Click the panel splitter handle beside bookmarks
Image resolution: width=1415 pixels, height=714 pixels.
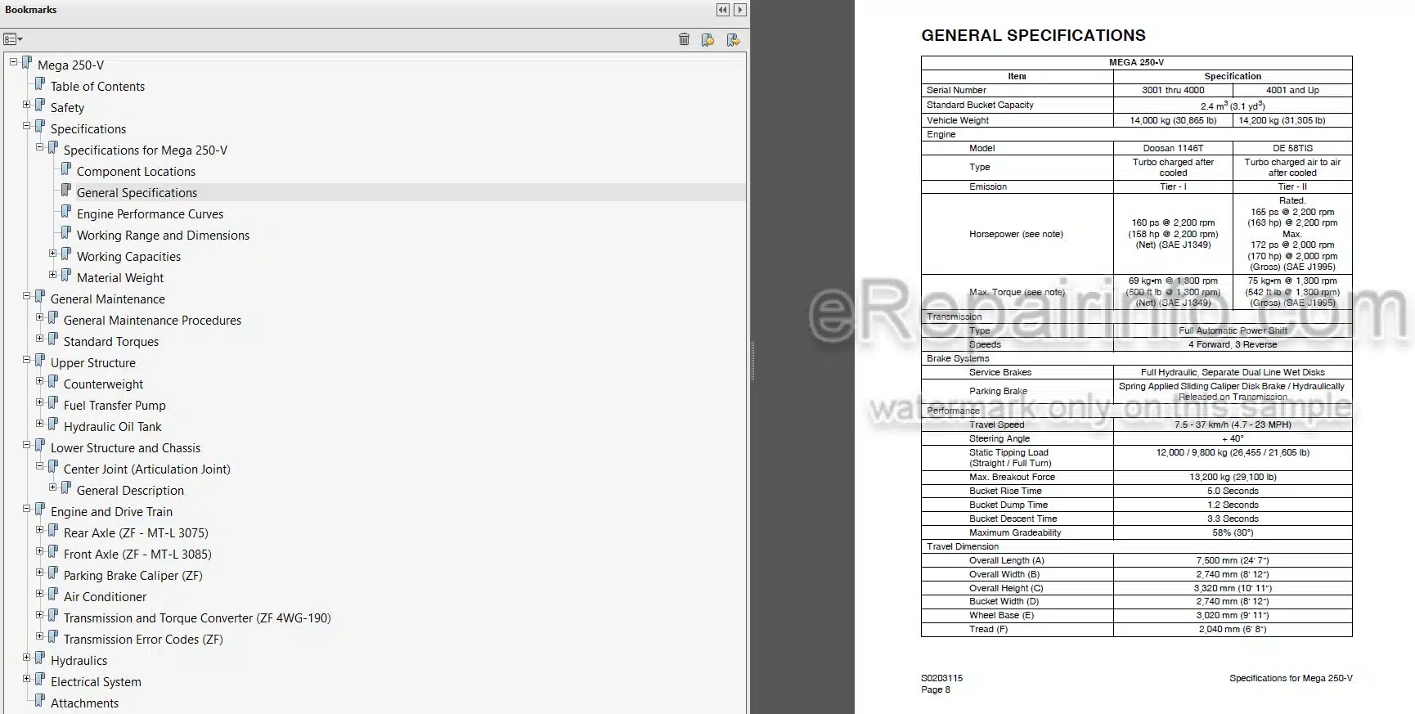pyautogui.click(x=752, y=361)
